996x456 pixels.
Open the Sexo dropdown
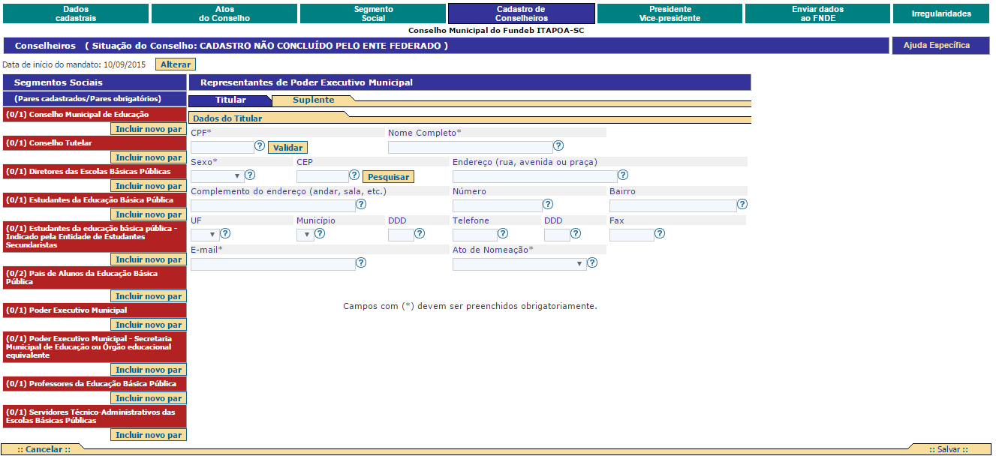[217, 176]
